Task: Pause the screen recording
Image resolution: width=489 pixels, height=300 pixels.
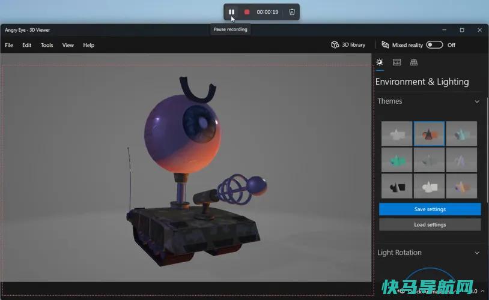Action: coord(231,12)
